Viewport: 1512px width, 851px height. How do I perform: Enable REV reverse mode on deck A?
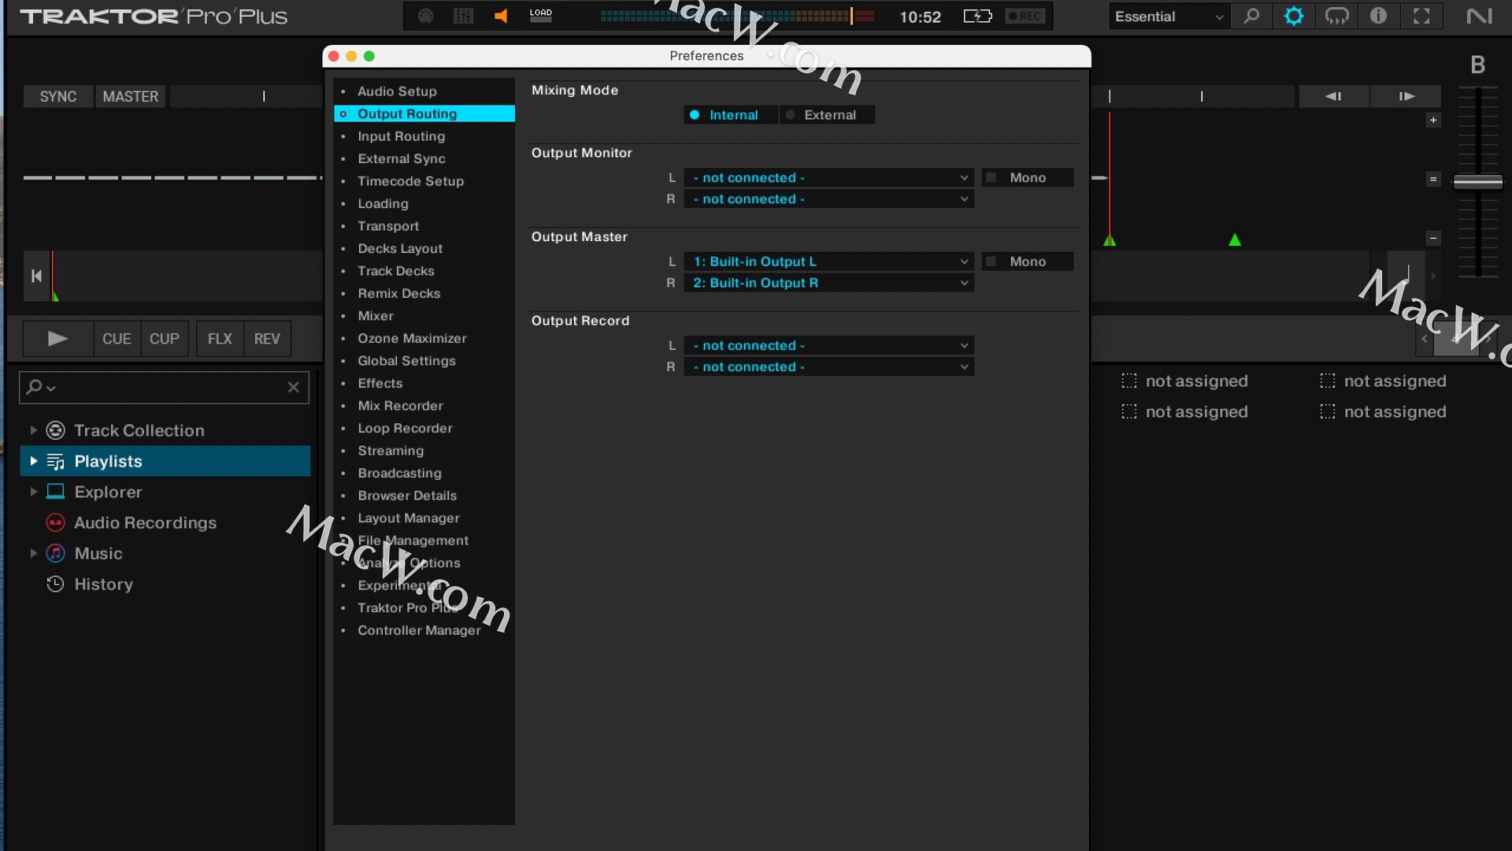click(x=267, y=339)
